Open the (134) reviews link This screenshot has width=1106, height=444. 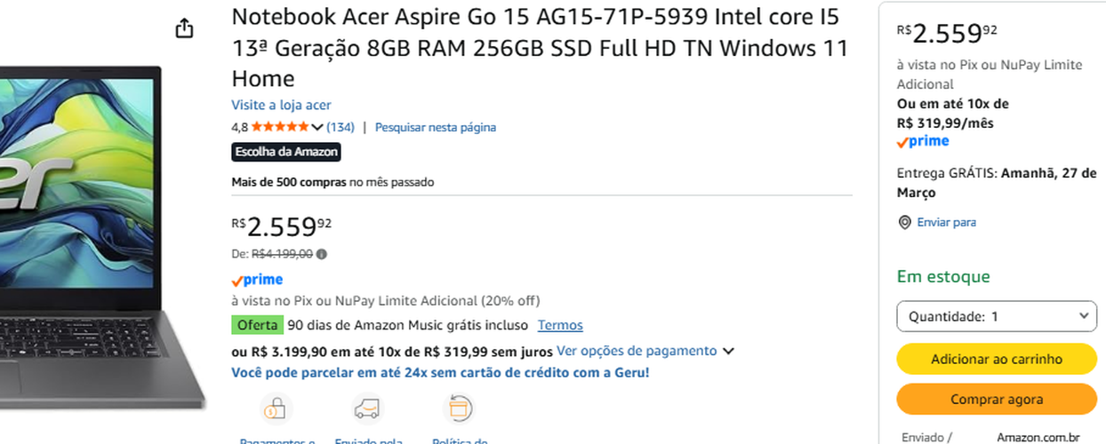click(x=341, y=127)
